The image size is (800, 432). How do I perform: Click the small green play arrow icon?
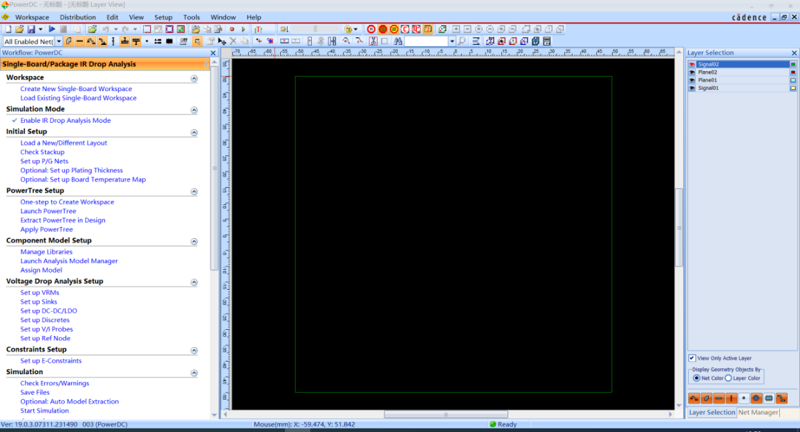[x=243, y=30]
